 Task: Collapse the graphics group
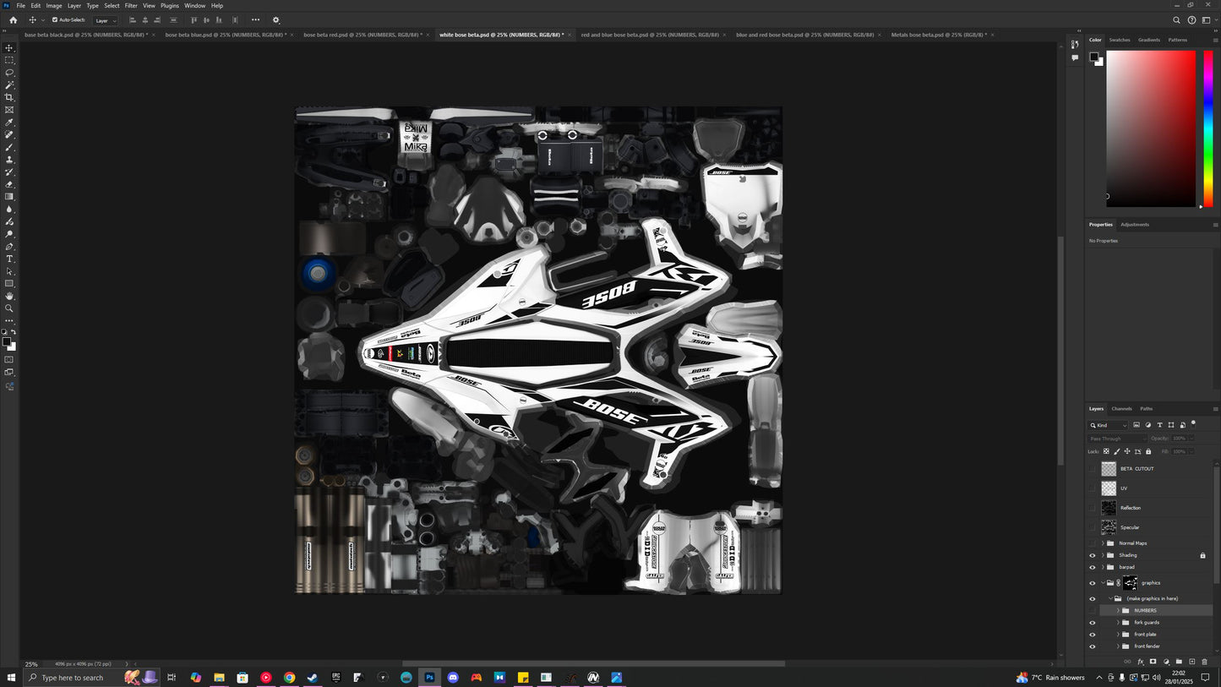(x=1103, y=583)
